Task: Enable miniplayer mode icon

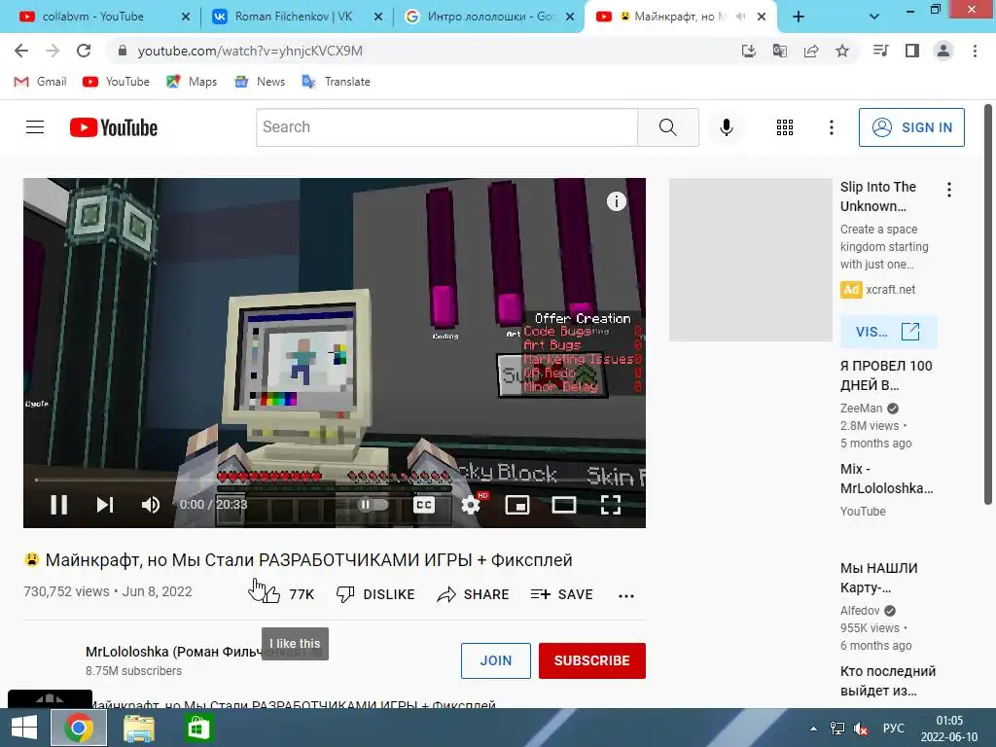Action: coord(517,505)
